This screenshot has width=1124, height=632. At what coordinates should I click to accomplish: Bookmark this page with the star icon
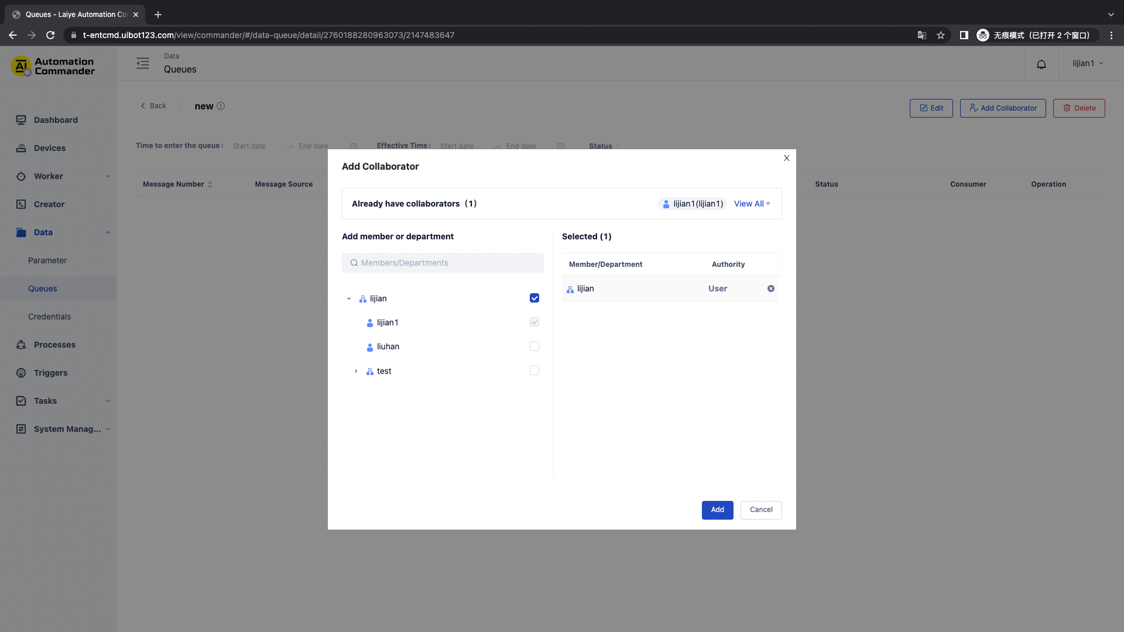click(x=941, y=35)
